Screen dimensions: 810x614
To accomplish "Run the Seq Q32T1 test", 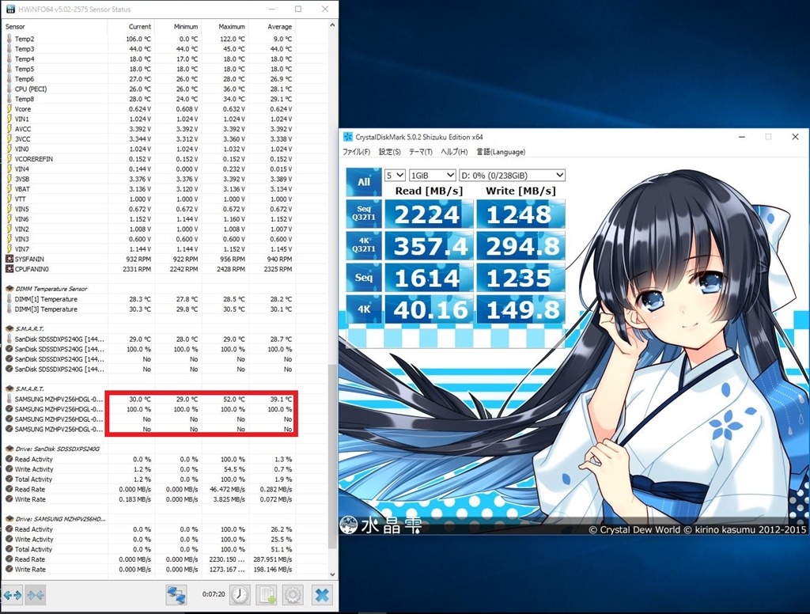I will 364,214.
